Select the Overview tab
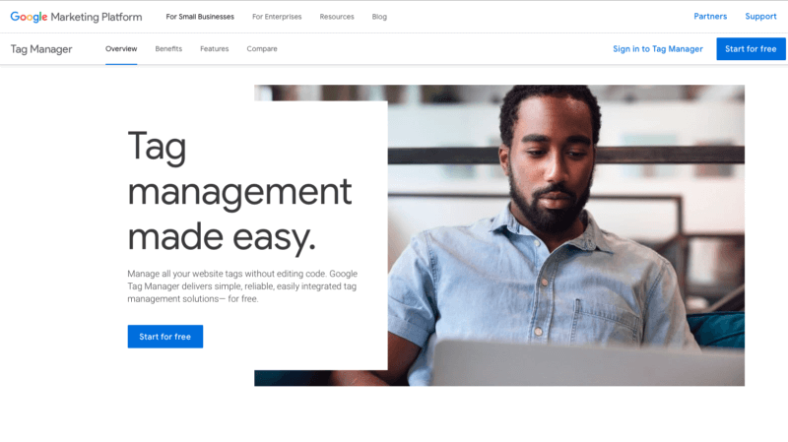 (121, 48)
